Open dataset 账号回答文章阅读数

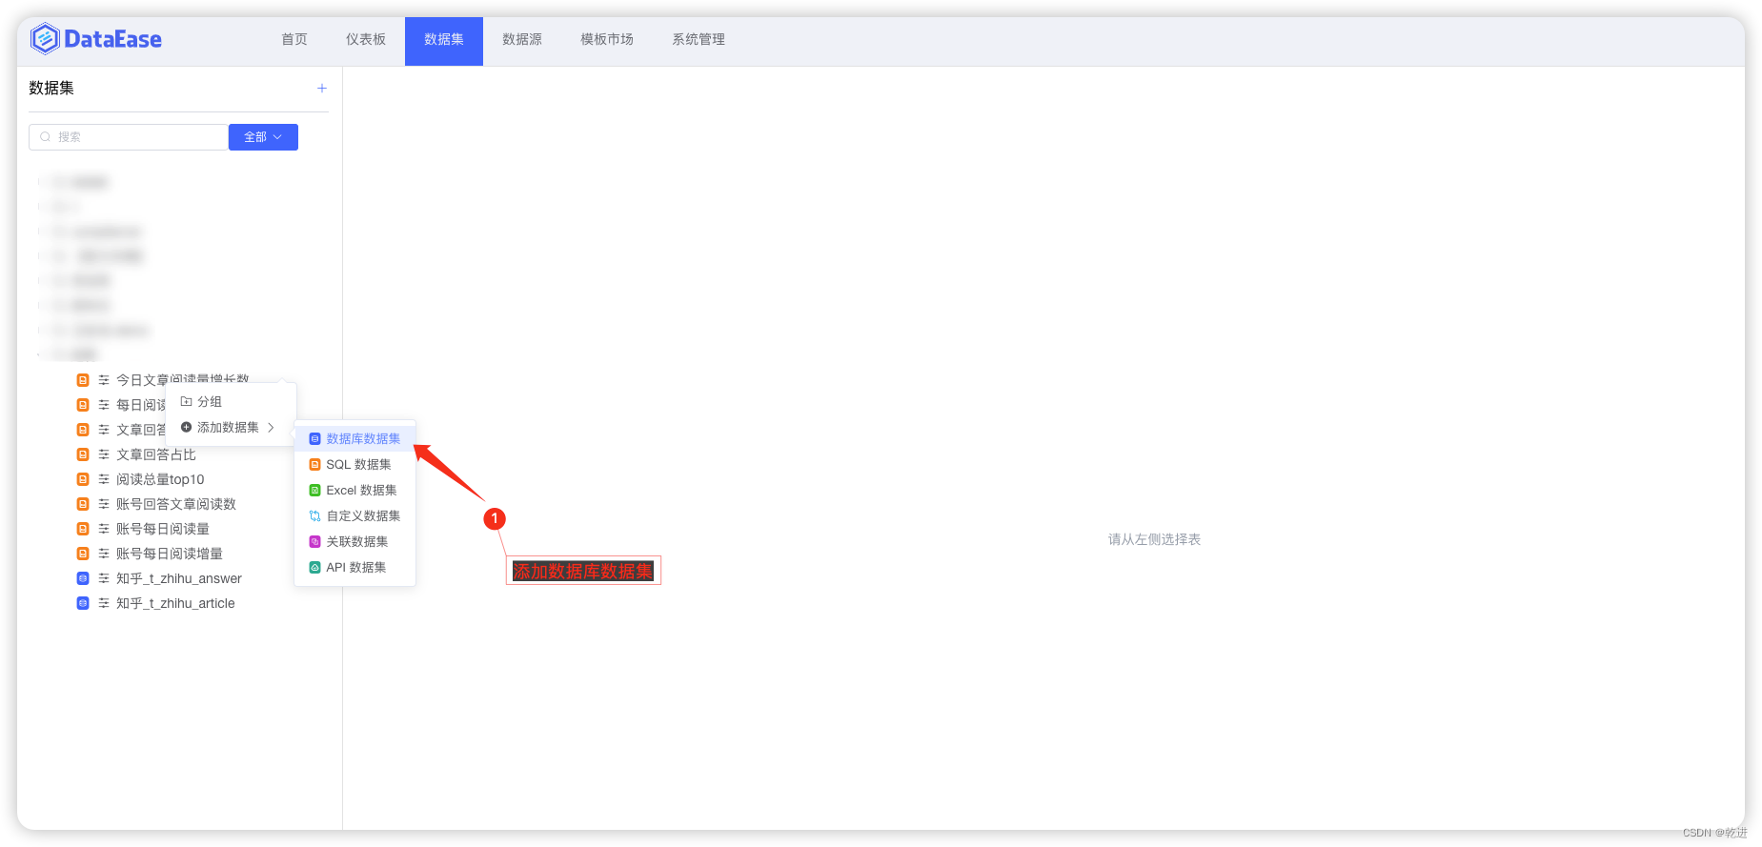pos(176,504)
